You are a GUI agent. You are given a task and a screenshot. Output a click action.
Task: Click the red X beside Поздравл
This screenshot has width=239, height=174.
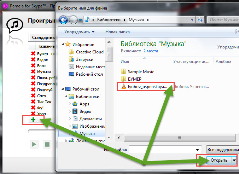tap(33, 83)
